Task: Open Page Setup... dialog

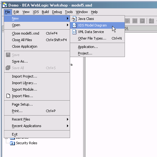Action: 37,104
